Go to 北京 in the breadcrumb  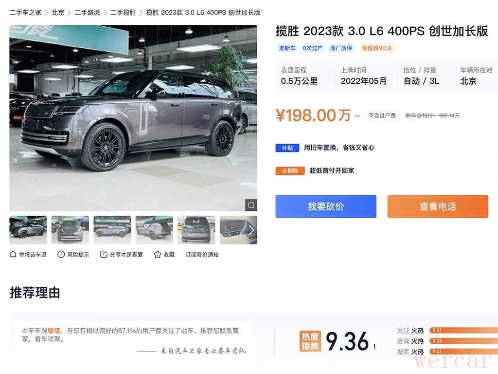(x=58, y=12)
